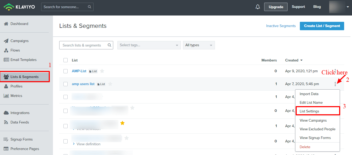Star the amp users list
The height and width of the screenshot is (155, 352).
click(x=110, y=84)
